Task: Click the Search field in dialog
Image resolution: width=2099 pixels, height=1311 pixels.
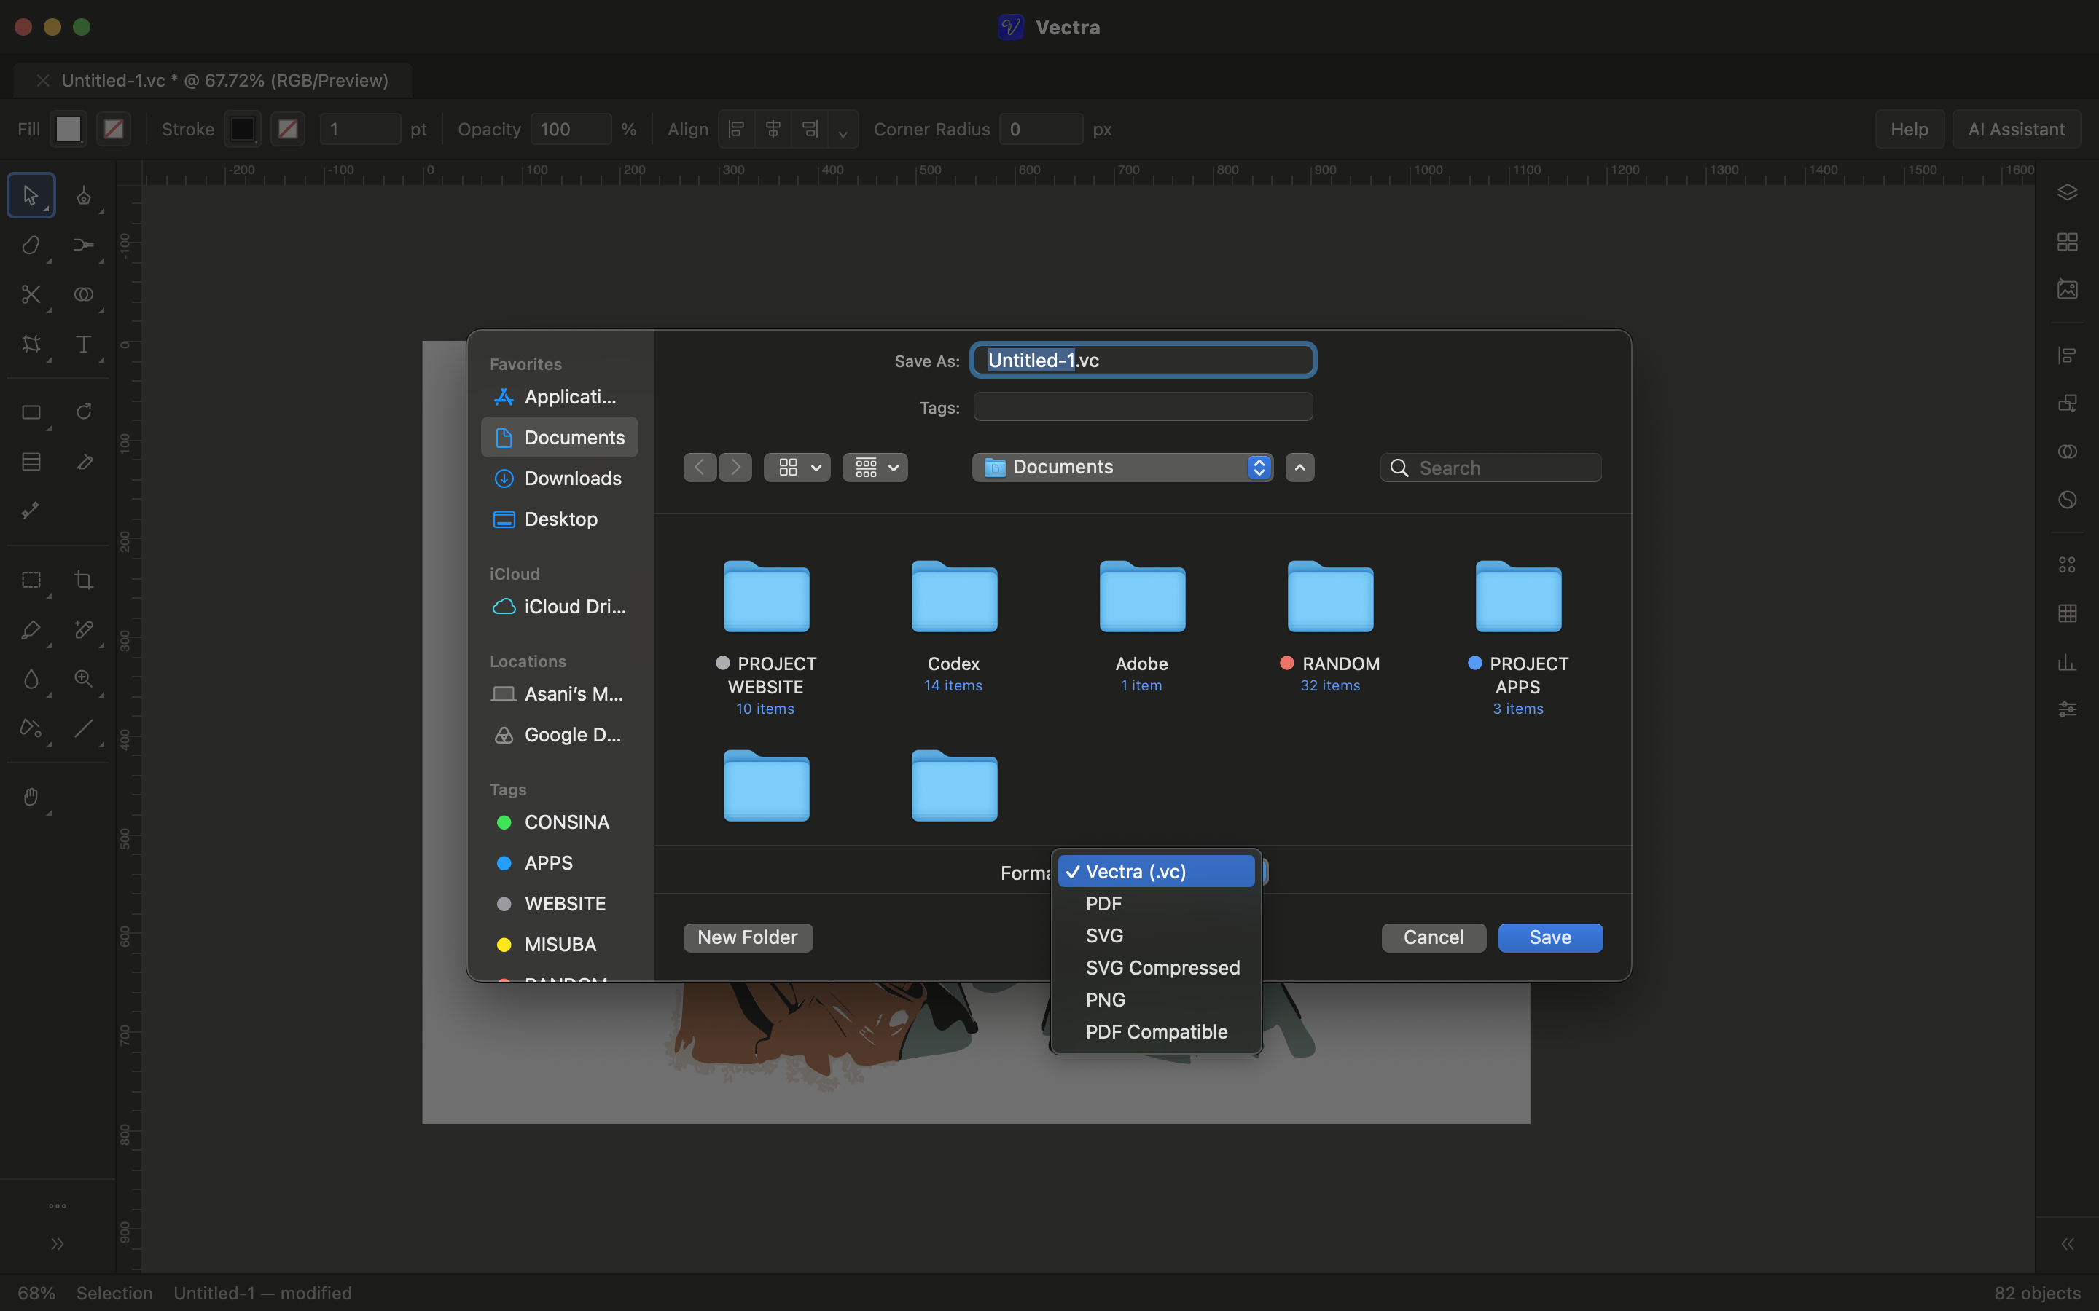Action: pos(1490,468)
